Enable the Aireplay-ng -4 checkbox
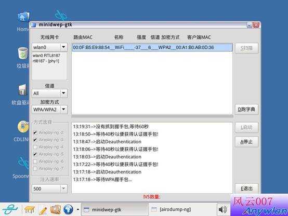Viewport: 288px width, 216px height. coord(35,147)
